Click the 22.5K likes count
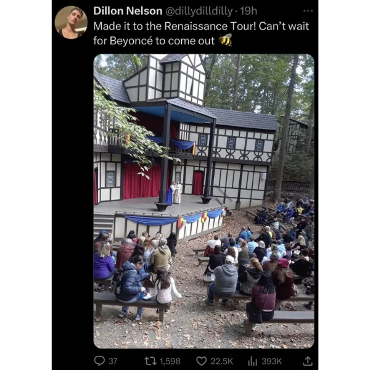This screenshot has width=370, height=370. (x=221, y=361)
